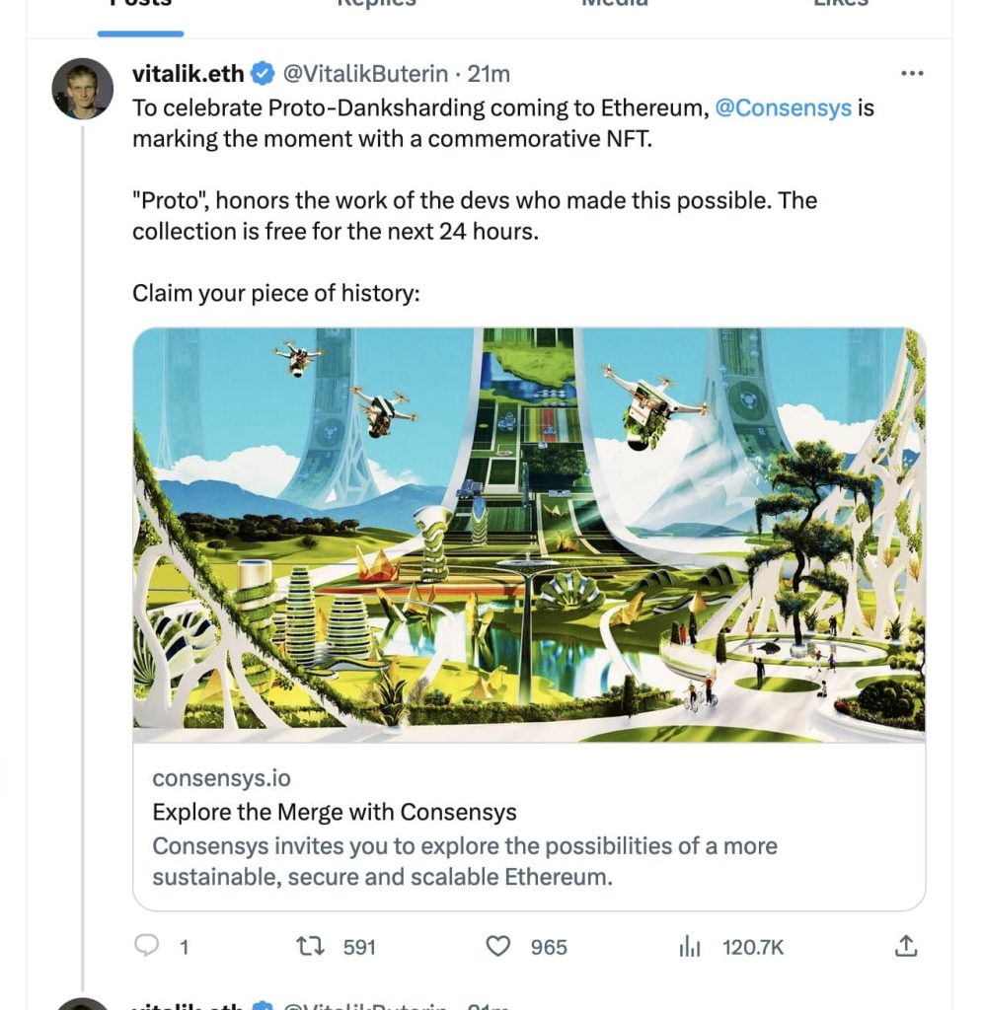Open the more options menu on the tweet

(913, 72)
